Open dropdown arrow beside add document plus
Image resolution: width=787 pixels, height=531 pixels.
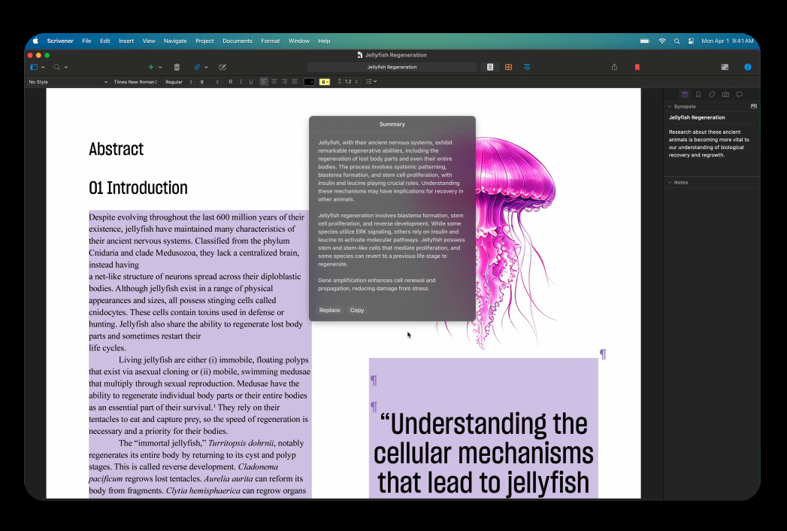click(160, 67)
